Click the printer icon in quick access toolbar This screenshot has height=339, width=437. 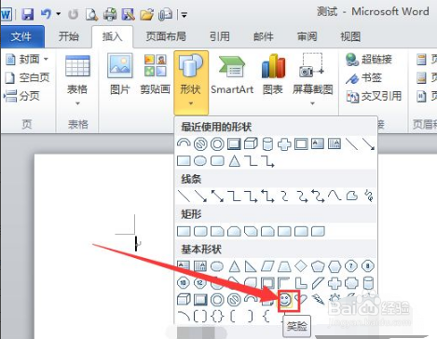pos(109,14)
